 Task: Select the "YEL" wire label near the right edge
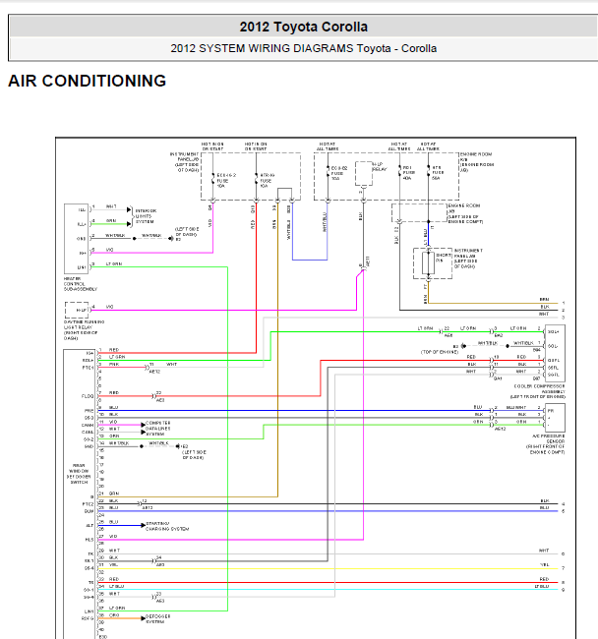pyautogui.click(x=544, y=565)
